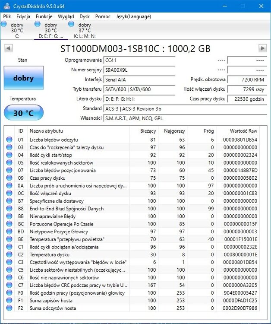Viewport: 271px width, 324px height.
Task: Click the 'Nazwa atrybutu' column header
Action: [x=46, y=130]
